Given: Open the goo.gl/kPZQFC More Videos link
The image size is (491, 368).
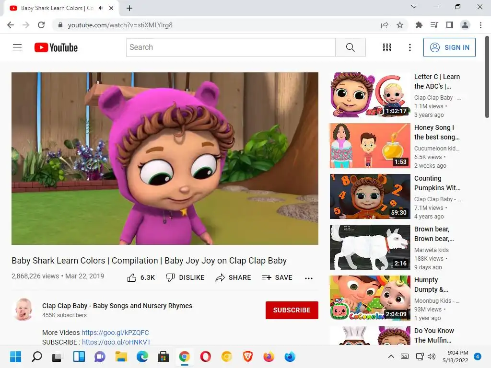Looking at the screenshot, I should click(x=115, y=333).
